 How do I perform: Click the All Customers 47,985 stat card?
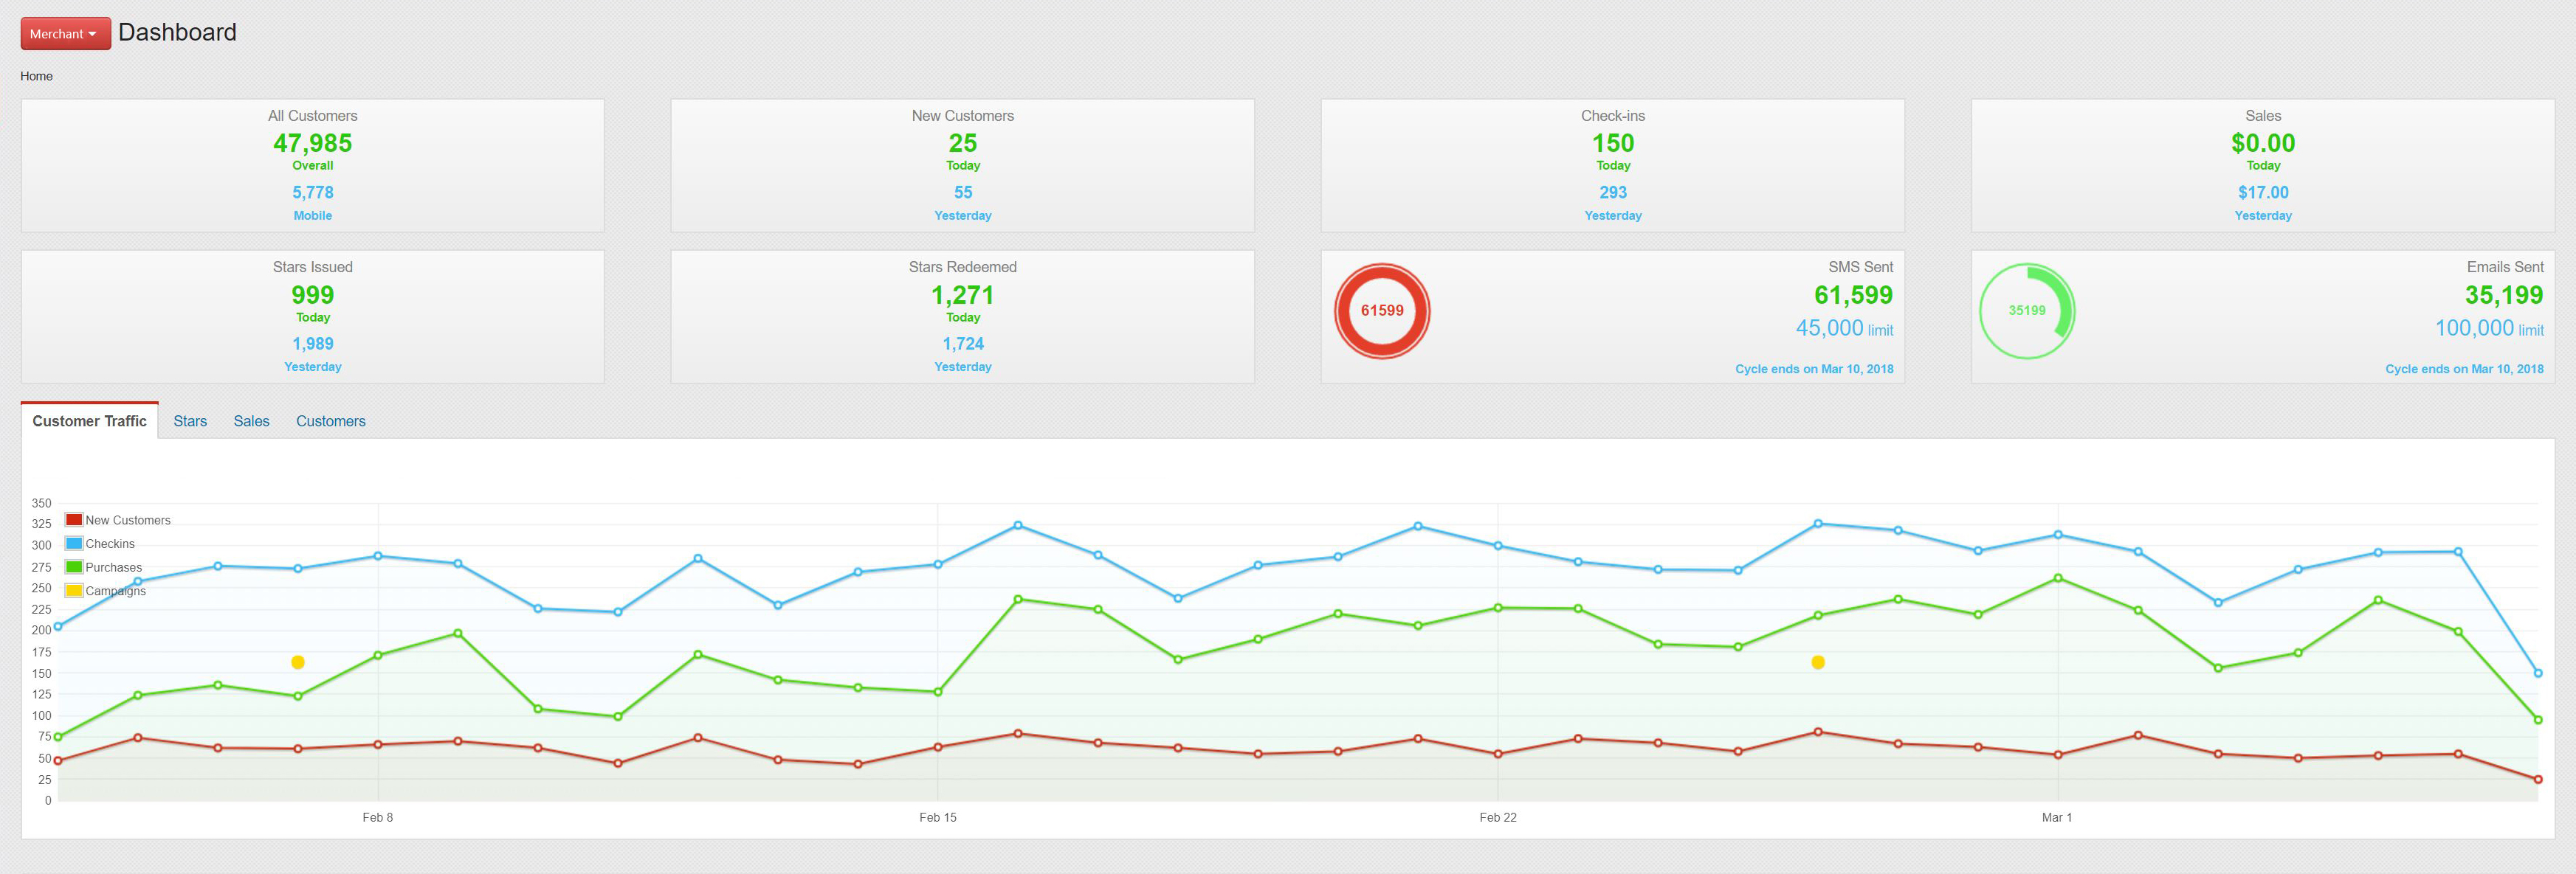click(312, 144)
